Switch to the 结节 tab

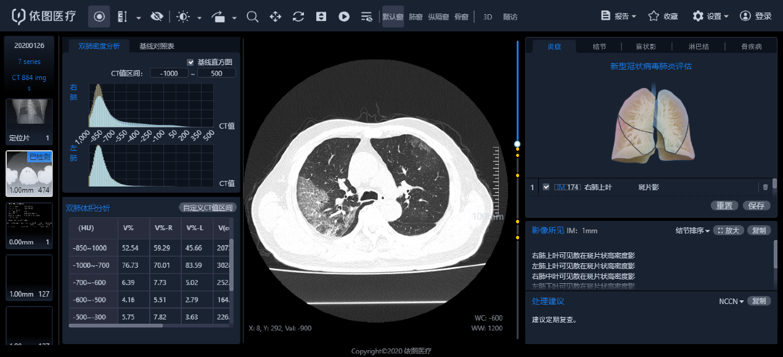pos(599,47)
